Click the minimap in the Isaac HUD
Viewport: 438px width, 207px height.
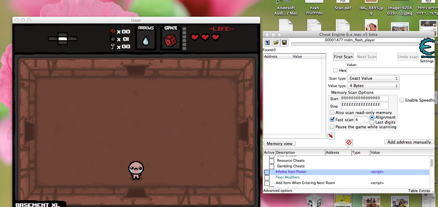(x=63, y=38)
